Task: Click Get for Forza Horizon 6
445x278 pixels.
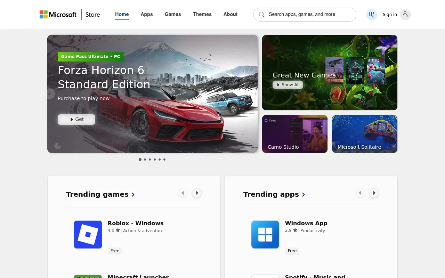Action: 76,119
